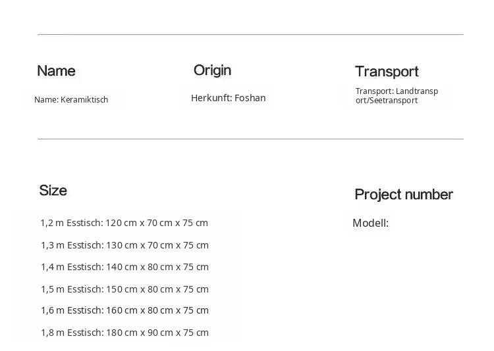Click the 1,3 m Esstisch size line
This screenshot has width=494, height=351.
124,245
